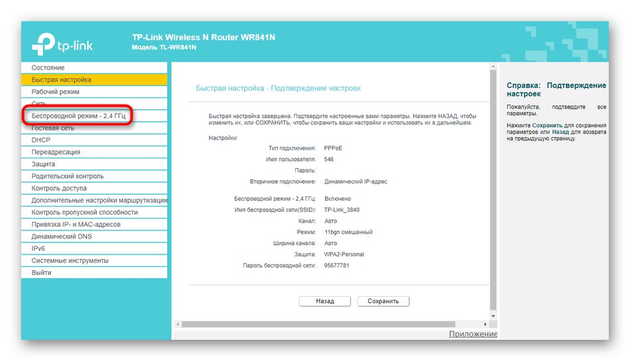Click wireless password value 95677781
The height and width of the screenshot is (361, 630).
(x=336, y=266)
